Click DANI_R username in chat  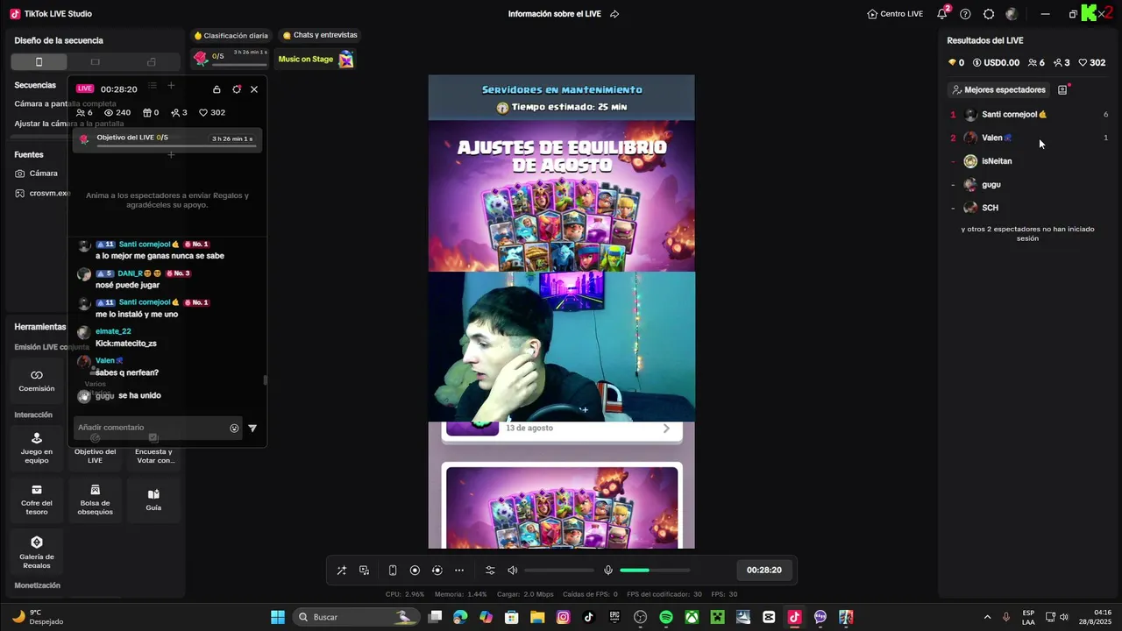point(130,273)
